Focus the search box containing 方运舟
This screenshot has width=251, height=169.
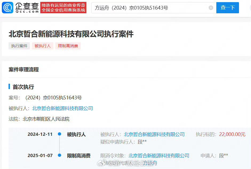(154, 8)
